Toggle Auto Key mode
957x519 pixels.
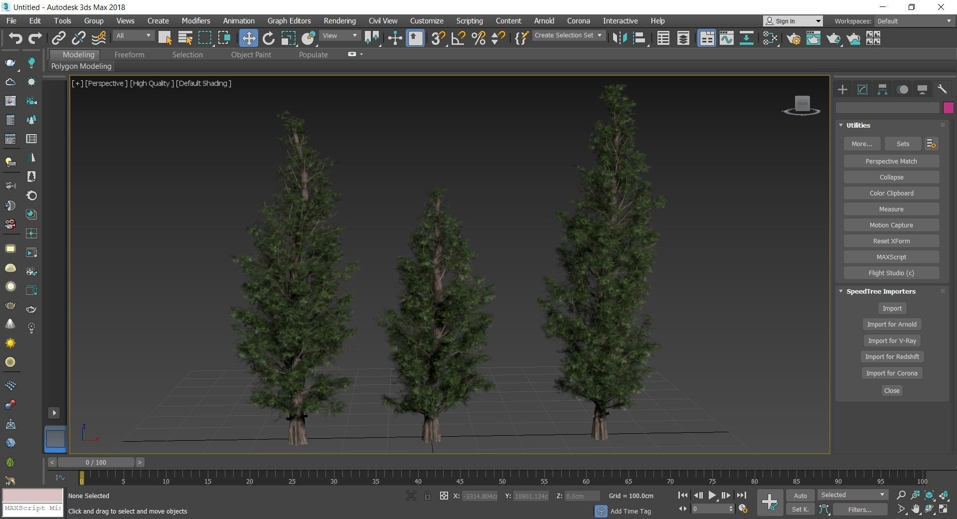pyautogui.click(x=800, y=496)
